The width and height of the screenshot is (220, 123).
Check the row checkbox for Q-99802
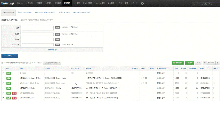click(3, 73)
